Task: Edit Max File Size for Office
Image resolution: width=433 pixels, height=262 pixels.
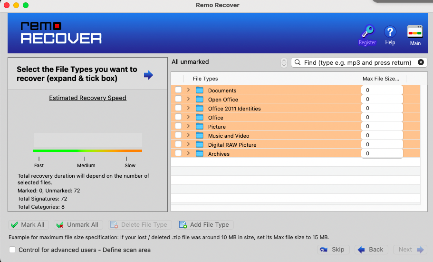Action: 382,117
